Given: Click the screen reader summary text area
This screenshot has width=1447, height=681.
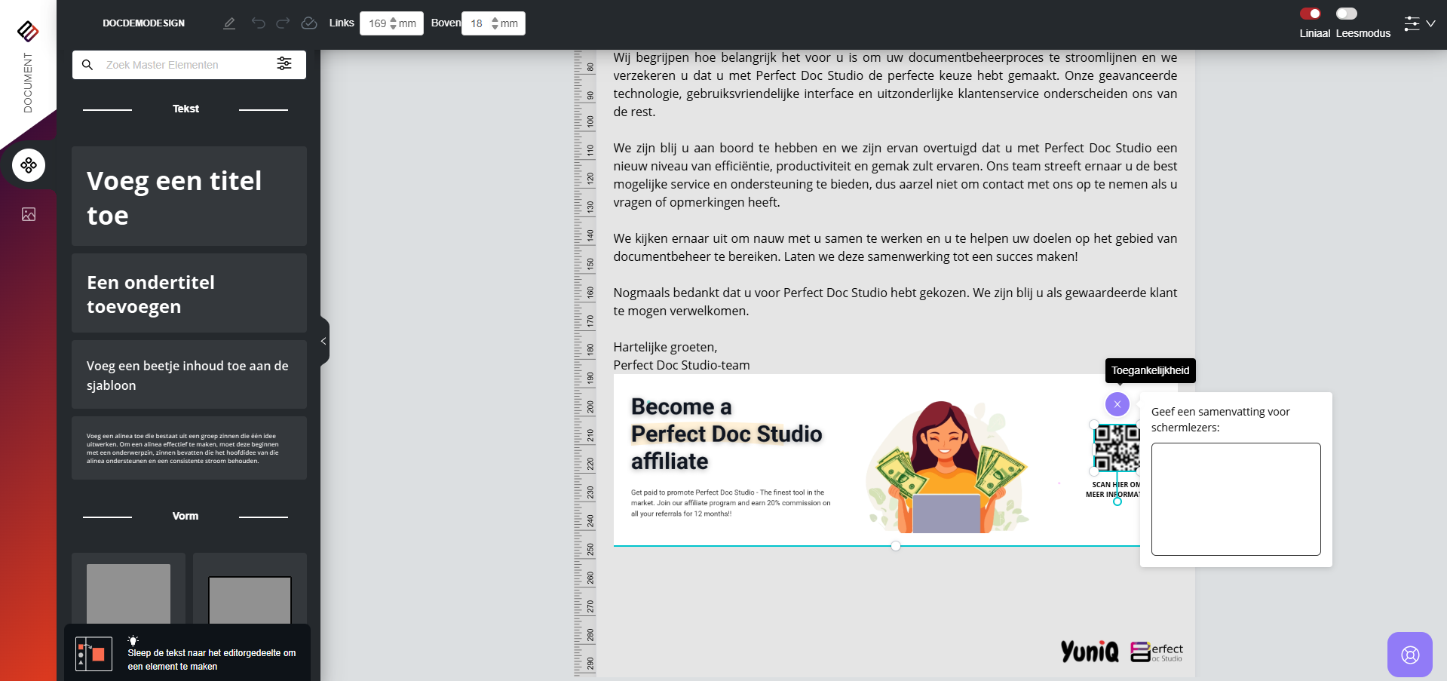Looking at the screenshot, I should coord(1235,498).
